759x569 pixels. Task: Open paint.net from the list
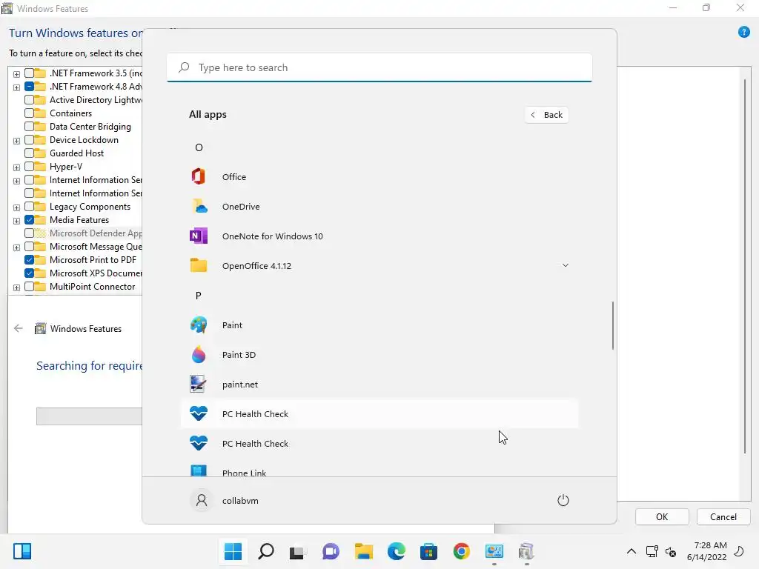coord(379,385)
